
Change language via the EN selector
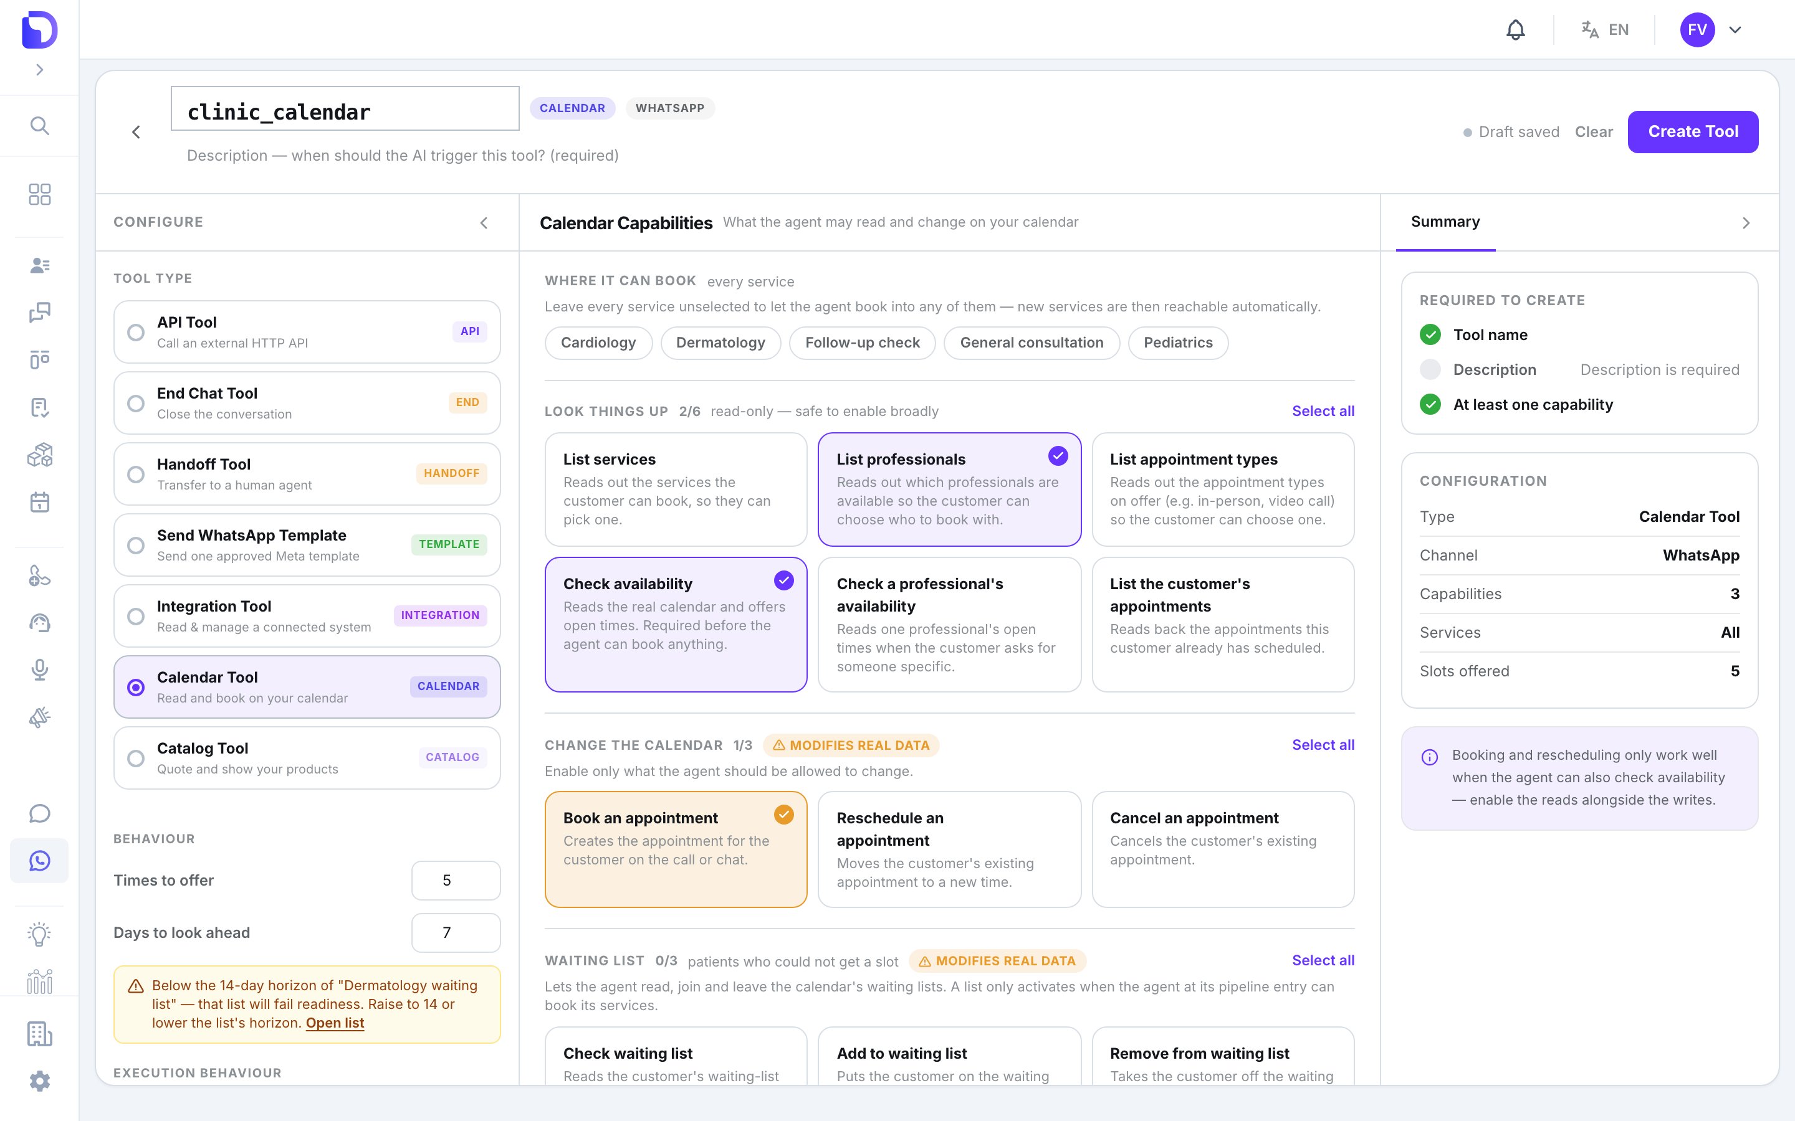click(1605, 30)
